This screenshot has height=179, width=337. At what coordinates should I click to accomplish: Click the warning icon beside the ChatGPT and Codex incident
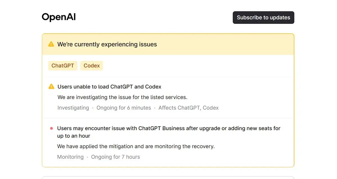[x=51, y=87]
